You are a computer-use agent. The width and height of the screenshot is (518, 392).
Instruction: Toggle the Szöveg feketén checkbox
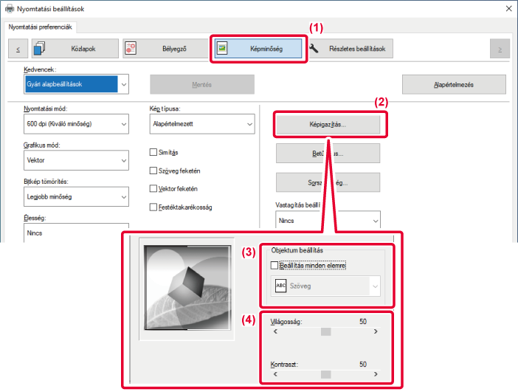coord(153,171)
